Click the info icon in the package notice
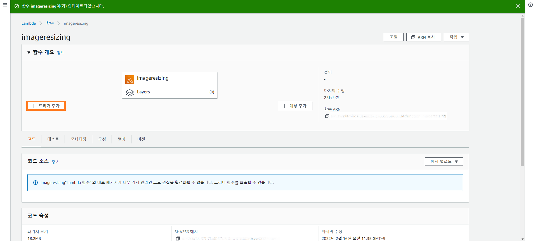Image resolution: width=535 pixels, height=241 pixels. 36,183
